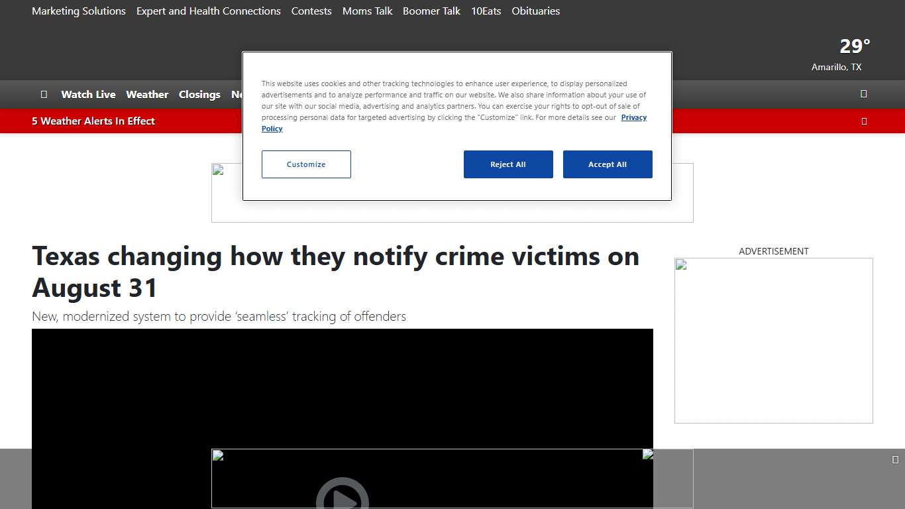Screen dimensions: 905x509
Task: Close the bottom ad overlay
Action: coord(895,460)
